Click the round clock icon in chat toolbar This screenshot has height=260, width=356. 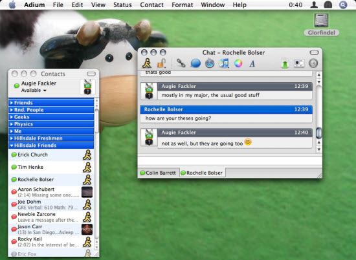click(313, 63)
